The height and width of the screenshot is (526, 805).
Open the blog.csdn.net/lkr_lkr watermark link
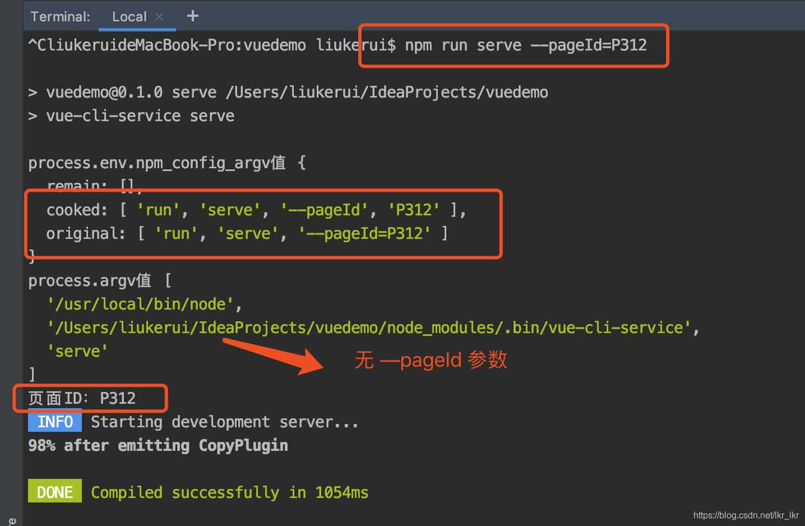tap(746, 515)
